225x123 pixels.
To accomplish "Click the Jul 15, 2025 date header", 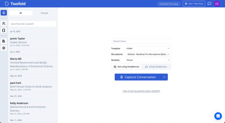I will pyautogui.click(x=15, y=31).
